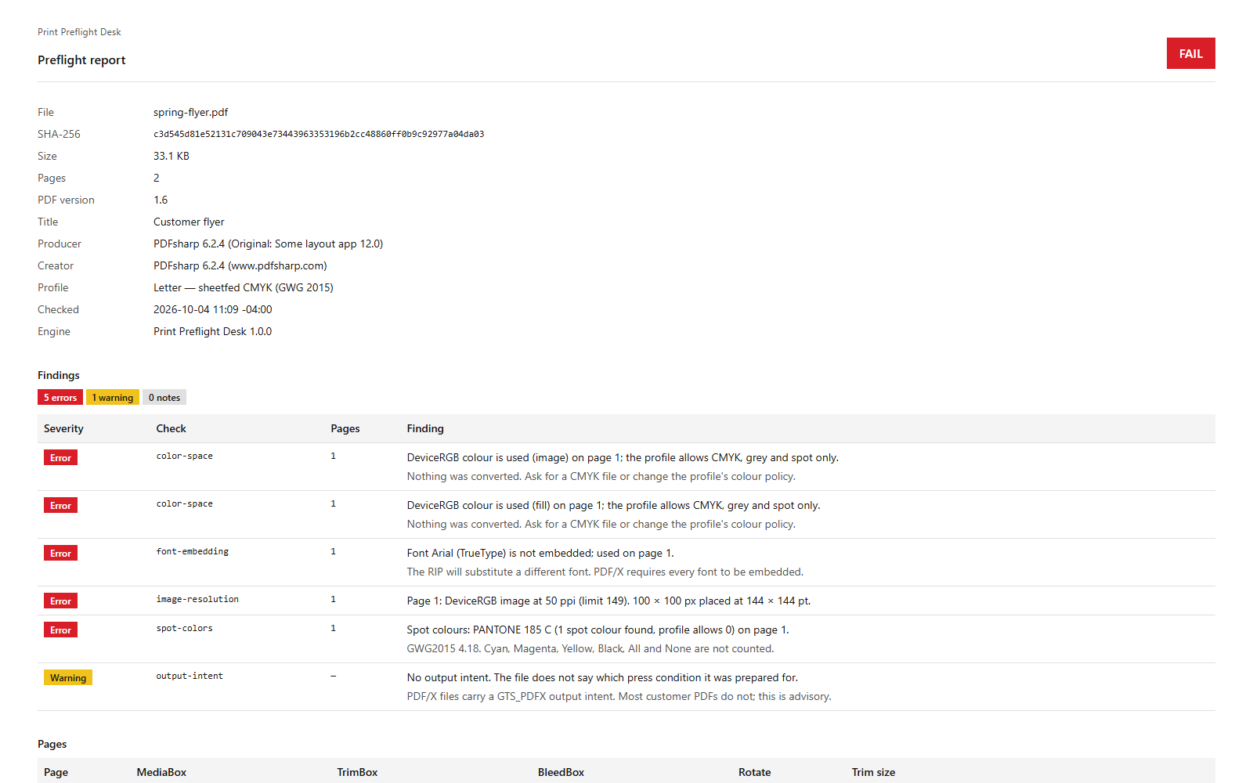1253x783 pixels.
Task: Click the GTS_PDFX output intent advisory note
Action: pyautogui.click(x=619, y=696)
